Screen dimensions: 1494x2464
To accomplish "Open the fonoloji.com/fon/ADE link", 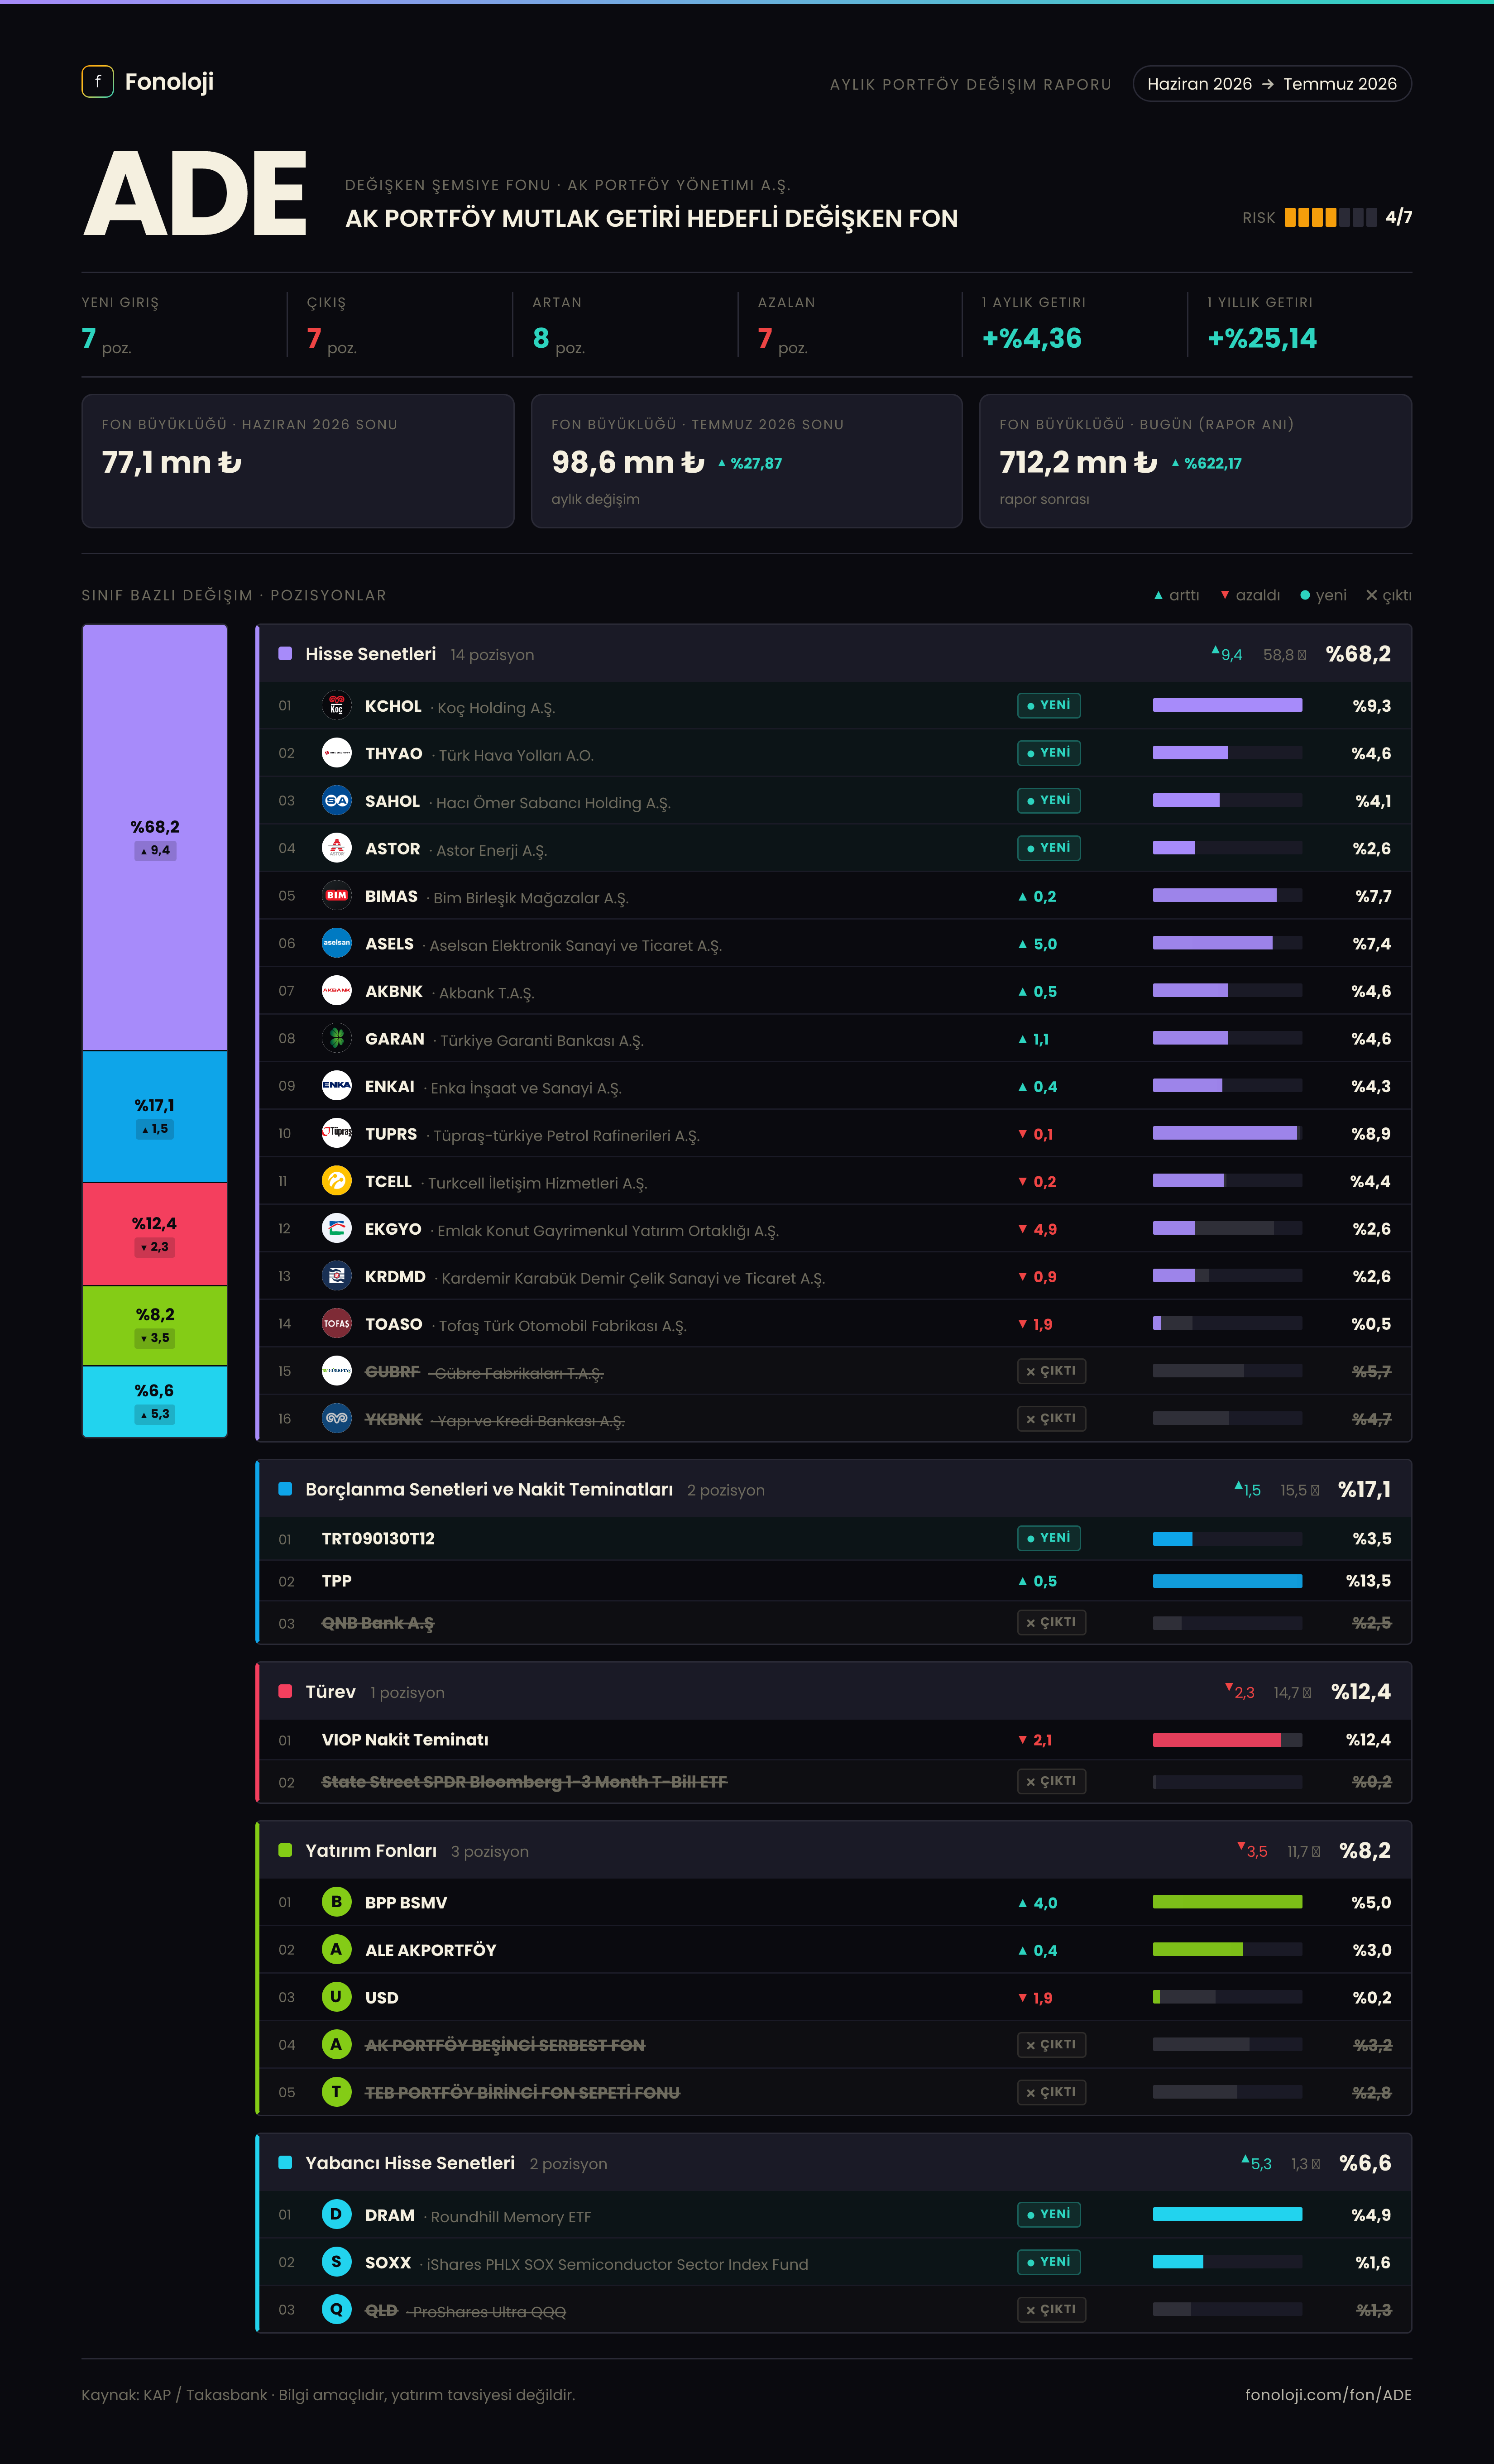I will 1328,2395.
